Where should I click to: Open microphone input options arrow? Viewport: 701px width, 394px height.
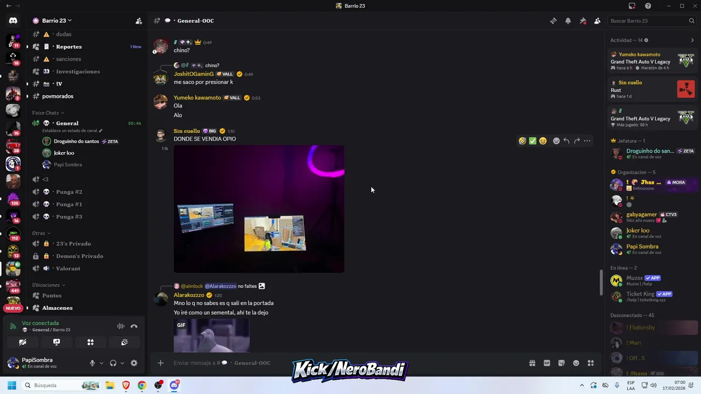coord(101,363)
